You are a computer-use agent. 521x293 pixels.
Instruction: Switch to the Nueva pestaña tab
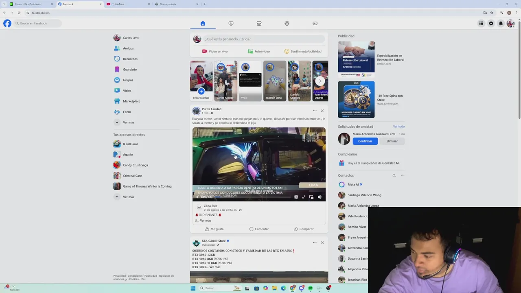tap(177, 4)
